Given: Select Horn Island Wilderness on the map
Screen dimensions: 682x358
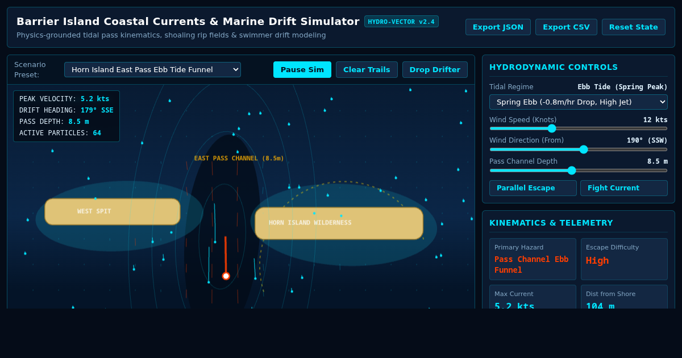Looking at the screenshot, I should 339,223.
